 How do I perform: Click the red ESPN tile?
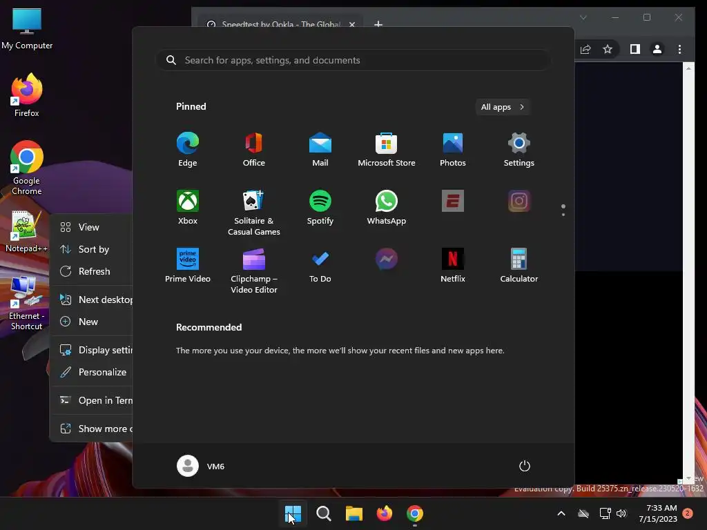453,201
